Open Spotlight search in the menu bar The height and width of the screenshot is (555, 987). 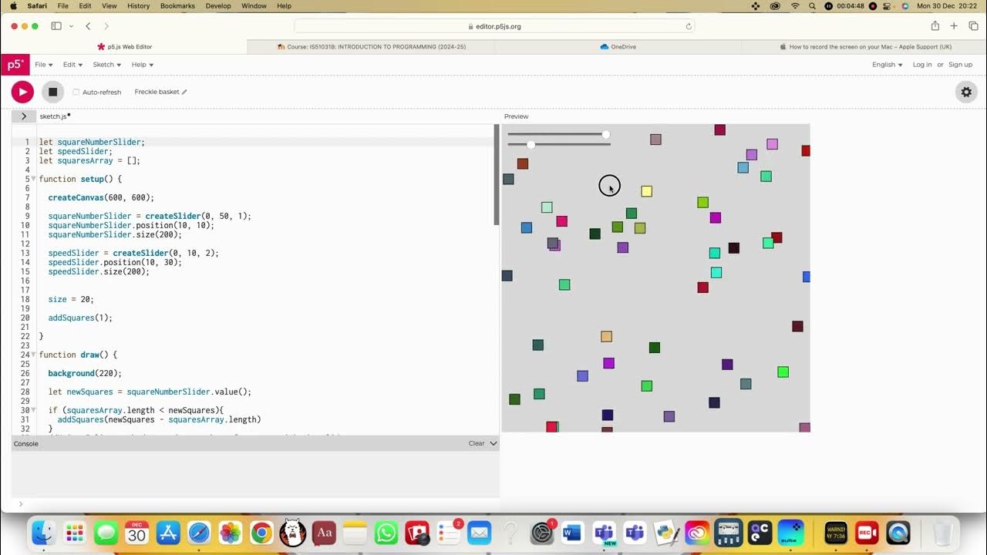tap(813, 5)
